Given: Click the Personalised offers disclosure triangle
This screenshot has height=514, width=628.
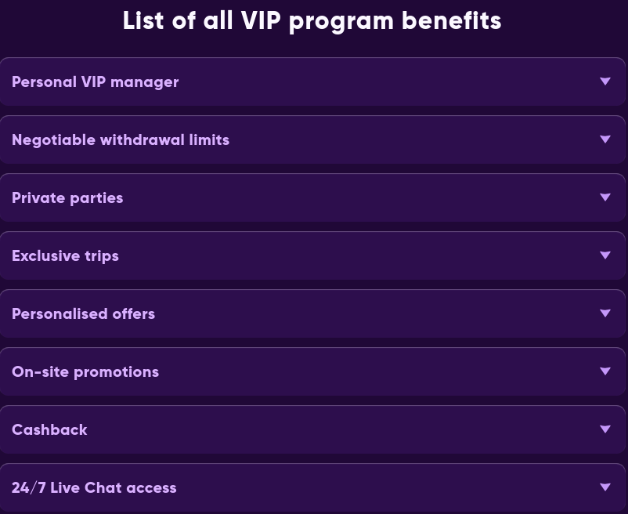Looking at the screenshot, I should (605, 313).
